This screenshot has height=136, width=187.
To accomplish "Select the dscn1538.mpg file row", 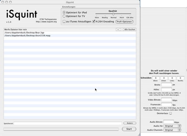I will click(70, 36).
